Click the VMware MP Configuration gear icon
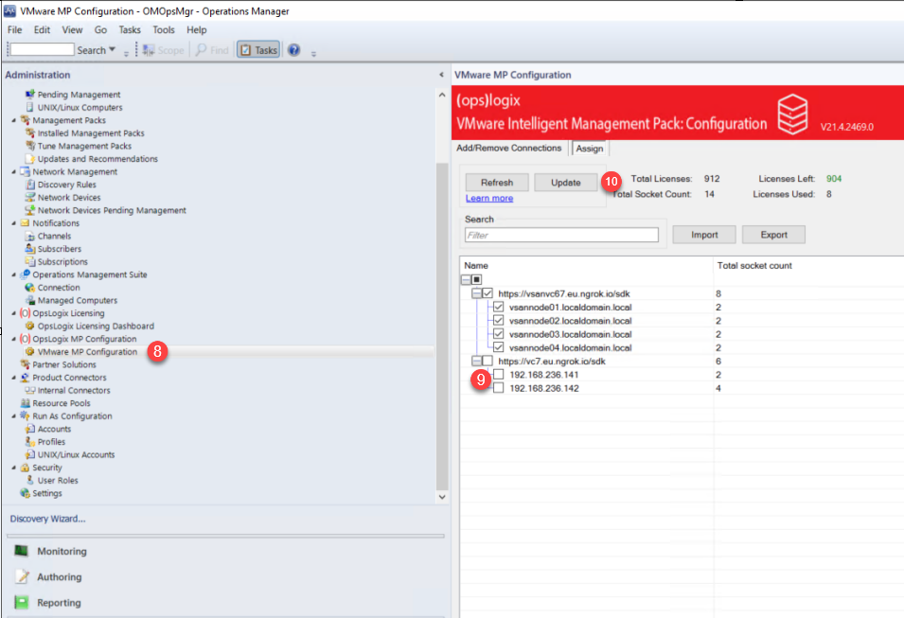 pyautogui.click(x=30, y=352)
